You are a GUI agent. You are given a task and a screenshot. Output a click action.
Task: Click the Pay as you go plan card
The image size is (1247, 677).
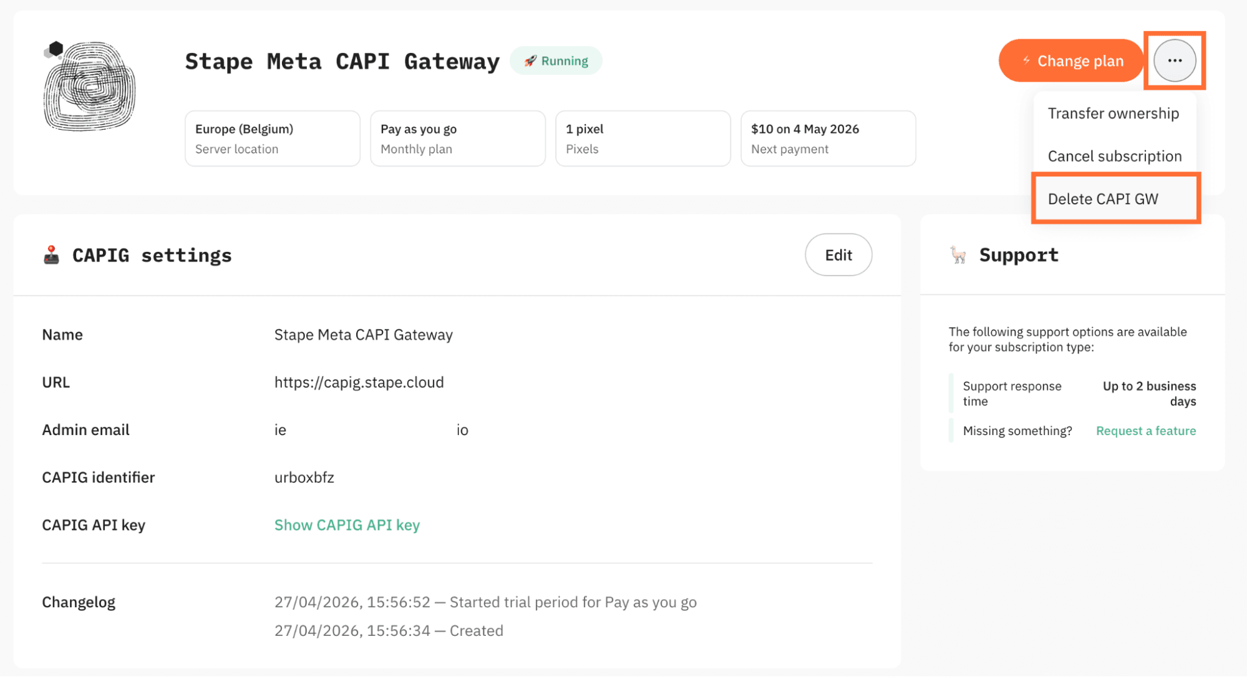click(458, 138)
